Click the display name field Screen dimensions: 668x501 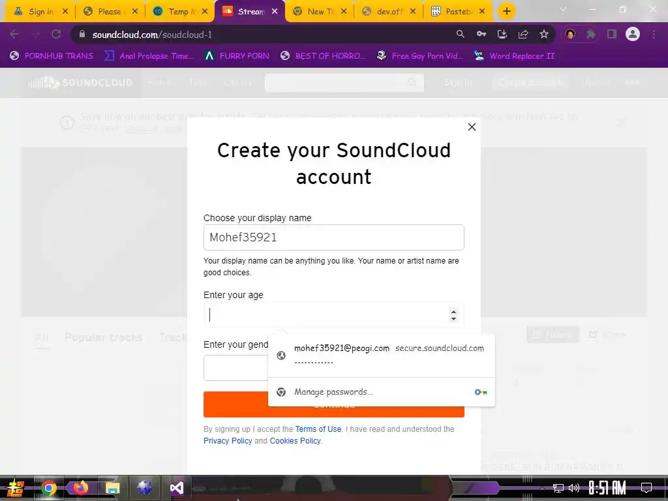333,237
